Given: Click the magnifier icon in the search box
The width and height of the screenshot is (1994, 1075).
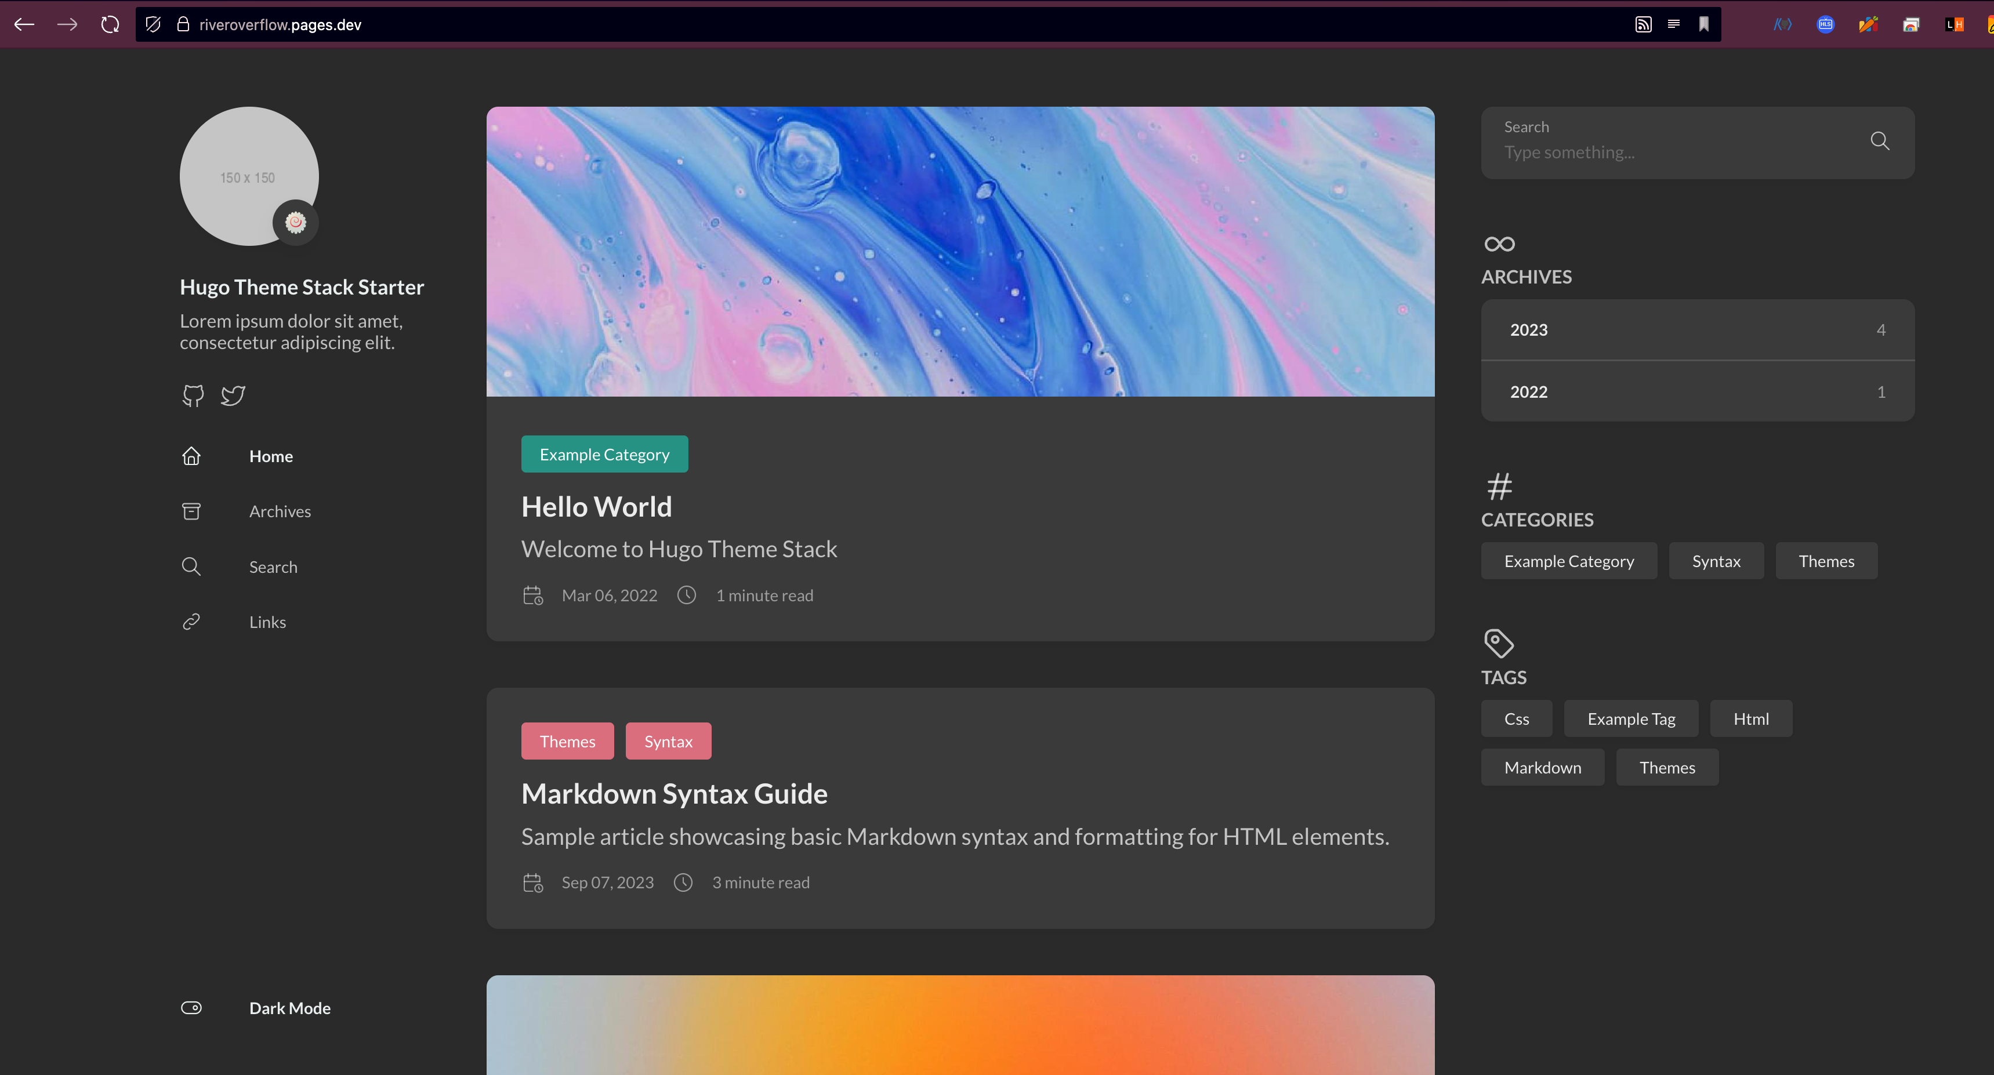Looking at the screenshot, I should coord(1879,141).
